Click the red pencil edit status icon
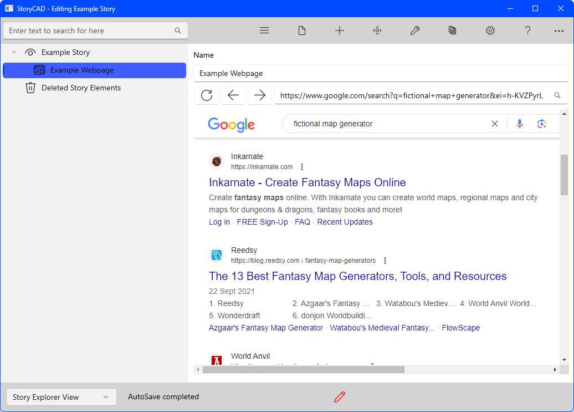574x412 pixels. [339, 397]
